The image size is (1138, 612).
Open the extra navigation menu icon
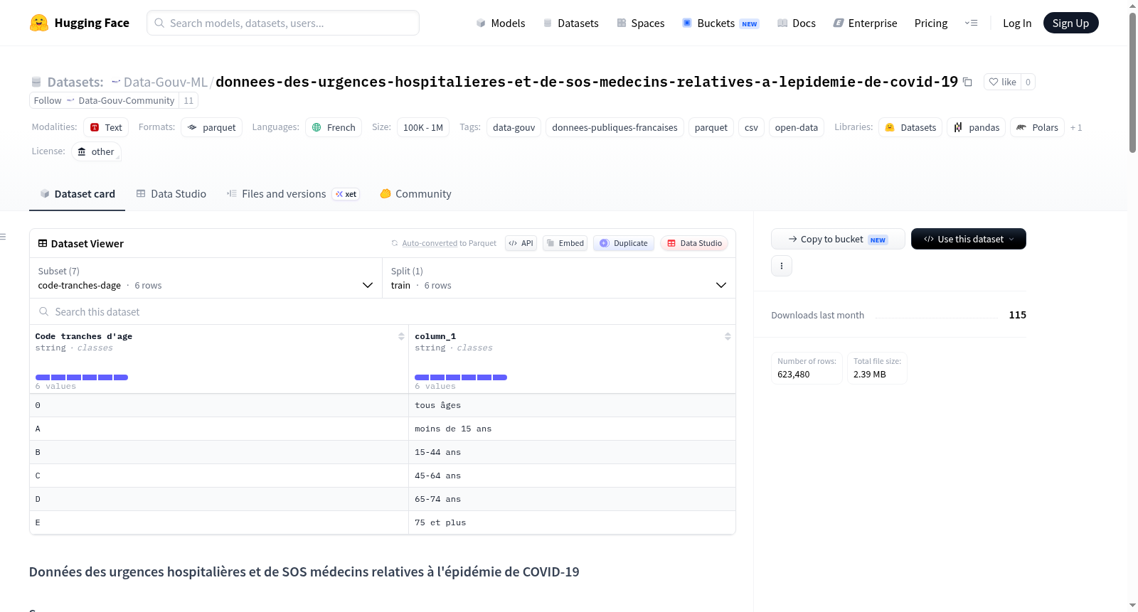click(971, 23)
